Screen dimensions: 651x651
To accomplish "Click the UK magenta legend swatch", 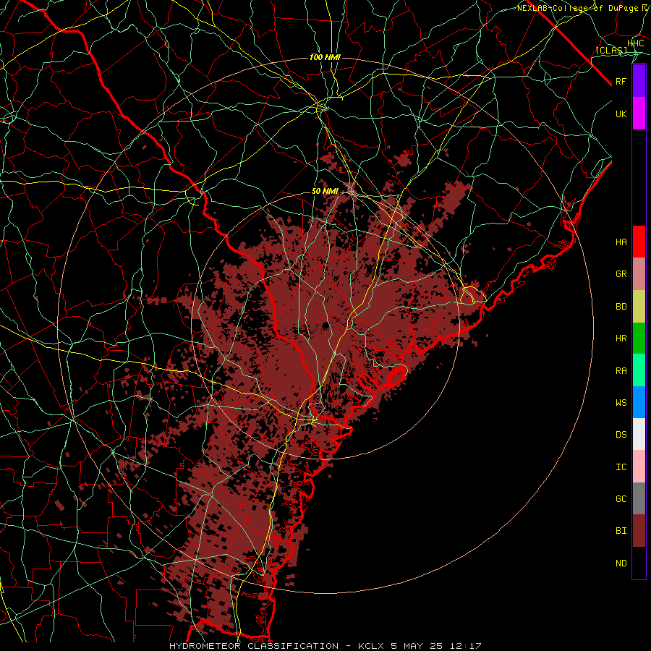I will click(639, 114).
